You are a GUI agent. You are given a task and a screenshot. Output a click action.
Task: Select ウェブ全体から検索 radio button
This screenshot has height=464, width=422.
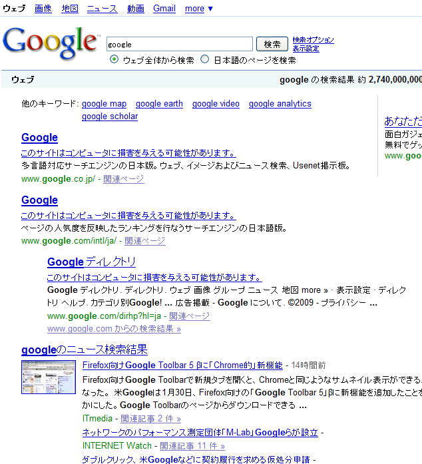[114, 59]
